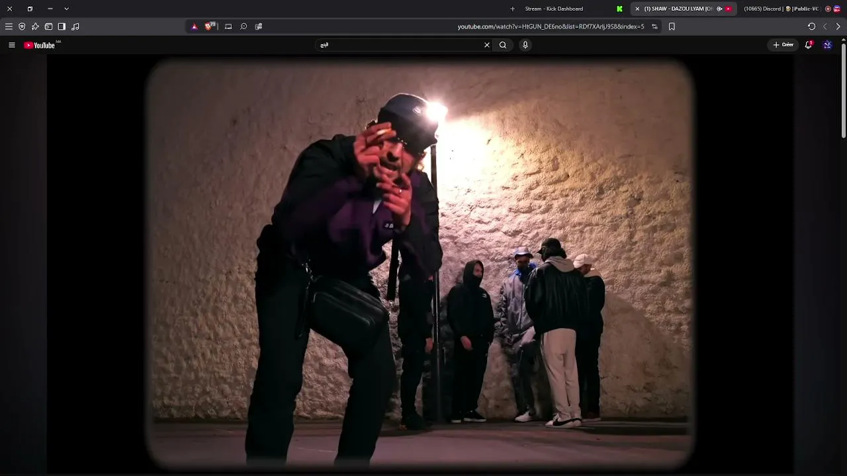847x476 pixels.
Task: Click the wallet icon in browser toolbar
Action: (48, 26)
